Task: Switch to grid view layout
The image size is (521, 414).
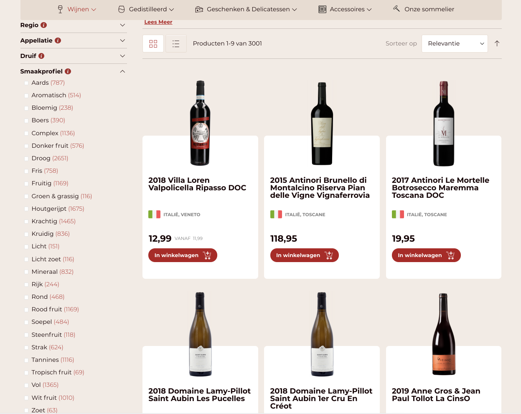Action: pyautogui.click(x=153, y=44)
